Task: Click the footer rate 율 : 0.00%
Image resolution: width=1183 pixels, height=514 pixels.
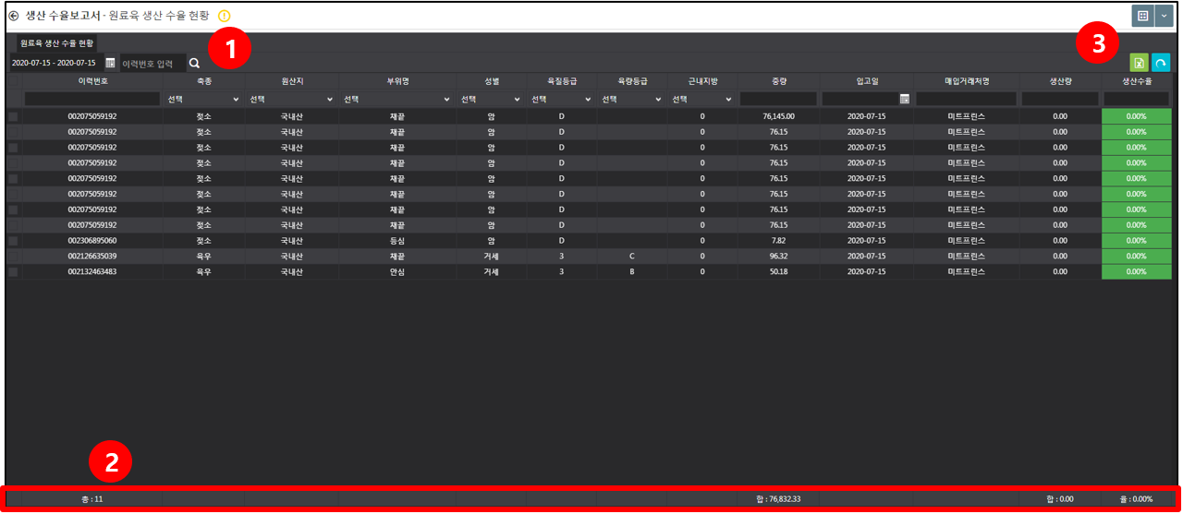Action: tap(1136, 498)
